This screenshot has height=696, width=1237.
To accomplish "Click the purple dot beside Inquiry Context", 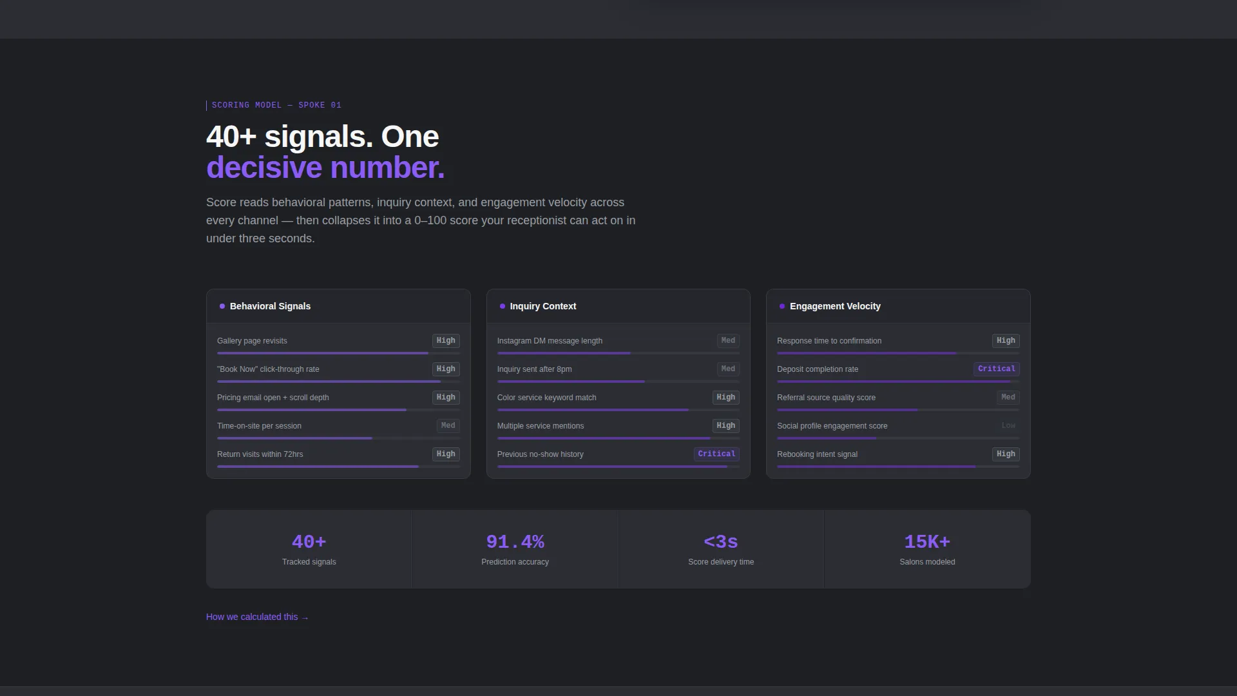I will tap(503, 306).
